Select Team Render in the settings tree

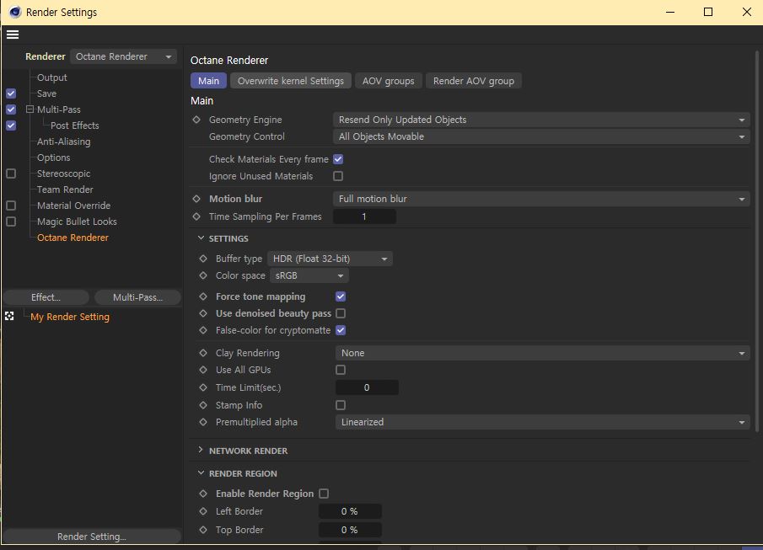pos(65,190)
